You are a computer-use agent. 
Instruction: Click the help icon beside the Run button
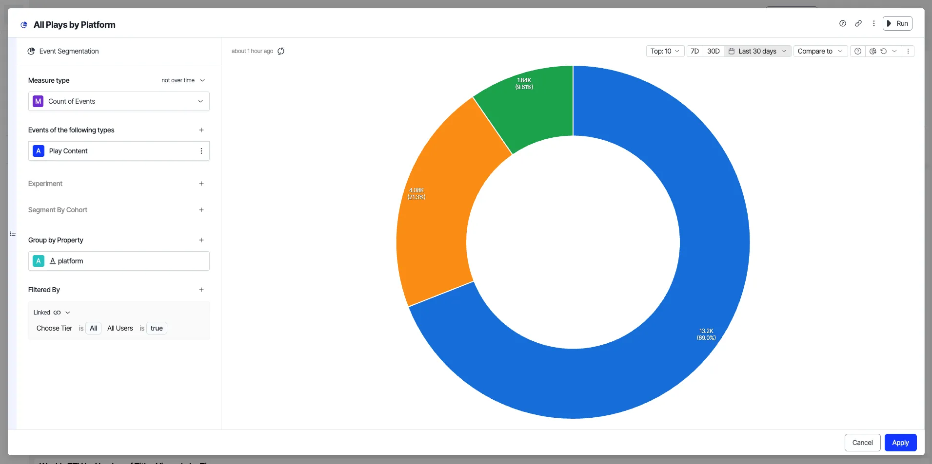842,23
